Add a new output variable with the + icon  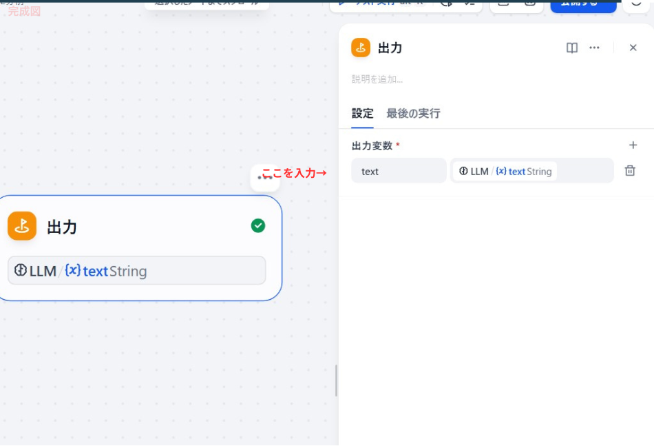[633, 145]
